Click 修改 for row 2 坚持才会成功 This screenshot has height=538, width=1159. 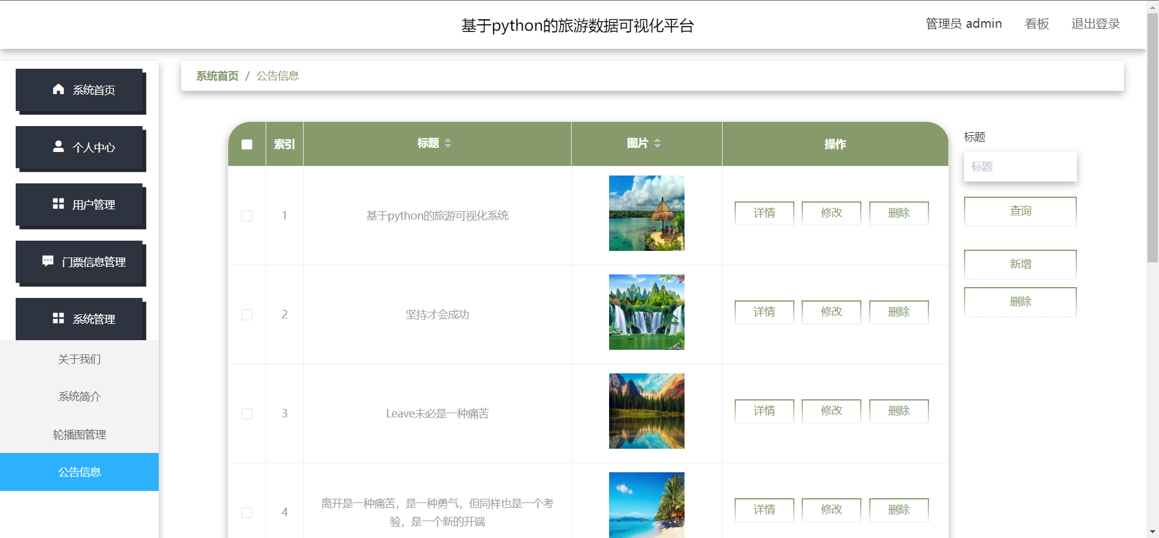pos(831,312)
